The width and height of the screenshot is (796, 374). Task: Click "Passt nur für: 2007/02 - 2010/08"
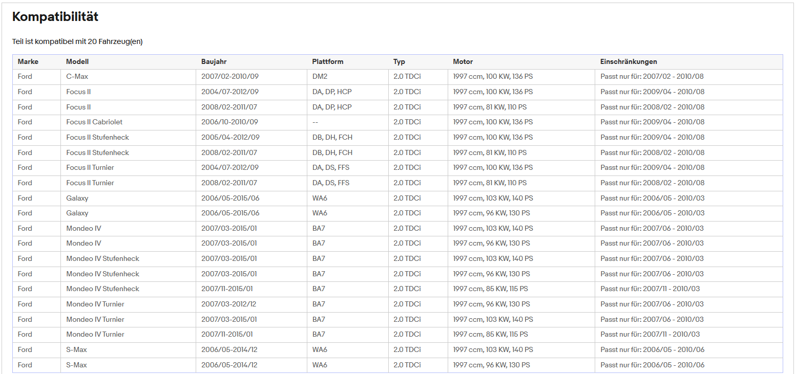pos(653,77)
